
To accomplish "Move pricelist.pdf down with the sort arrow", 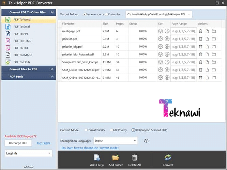I will (167, 39).
